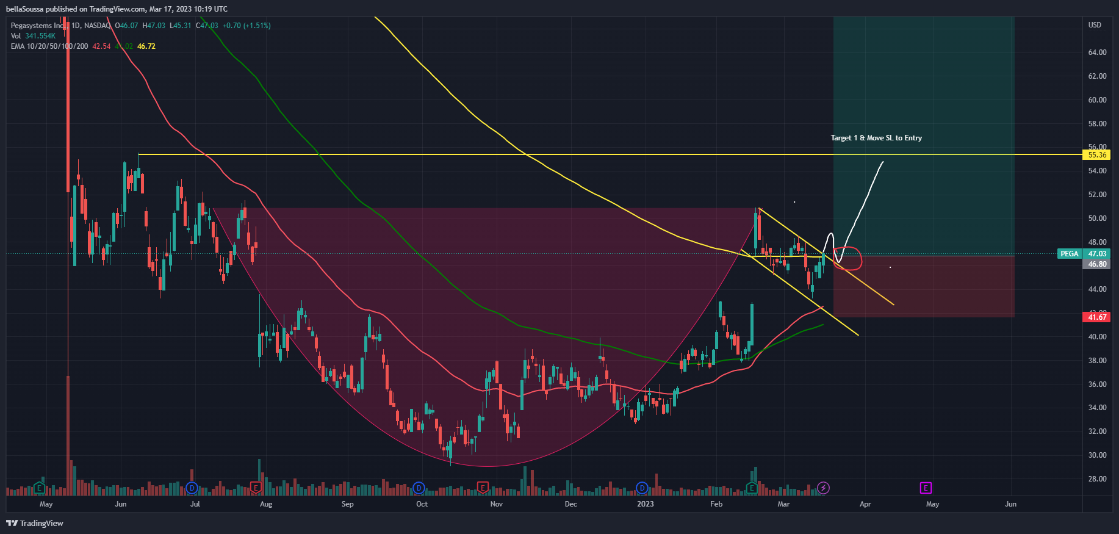Open the blue dividend marker above Jul
The height and width of the screenshot is (534, 1119).
click(x=192, y=488)
